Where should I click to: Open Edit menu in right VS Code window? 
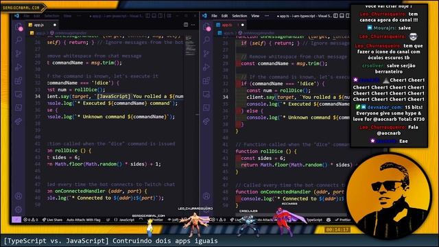(x=224, y=16)
